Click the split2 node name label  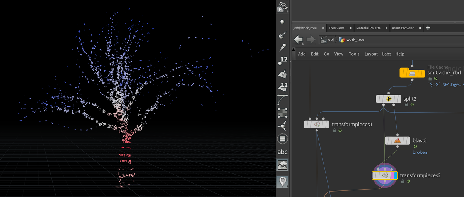tap(410, 99)
